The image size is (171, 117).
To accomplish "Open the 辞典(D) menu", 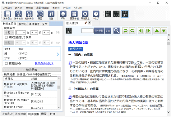I will (x=19, y=8).
